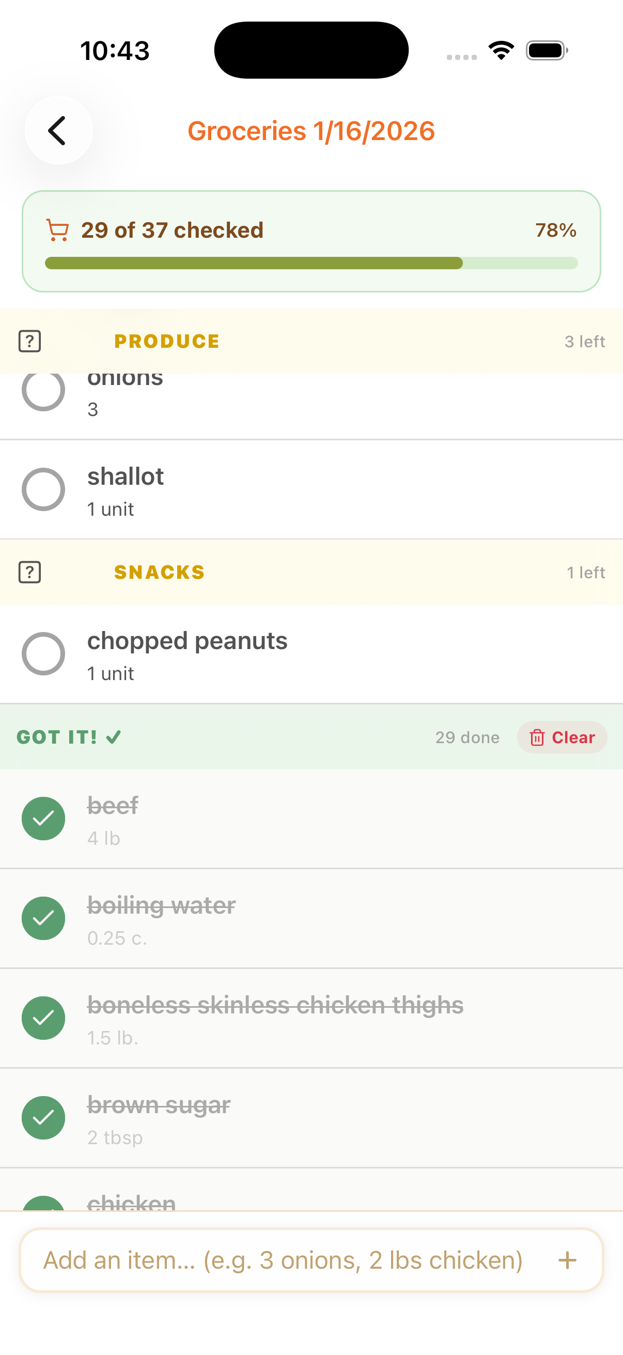This screenshot has width=623, height=1355.
Task: Uncheck the beef item
Action: (43, 819)
